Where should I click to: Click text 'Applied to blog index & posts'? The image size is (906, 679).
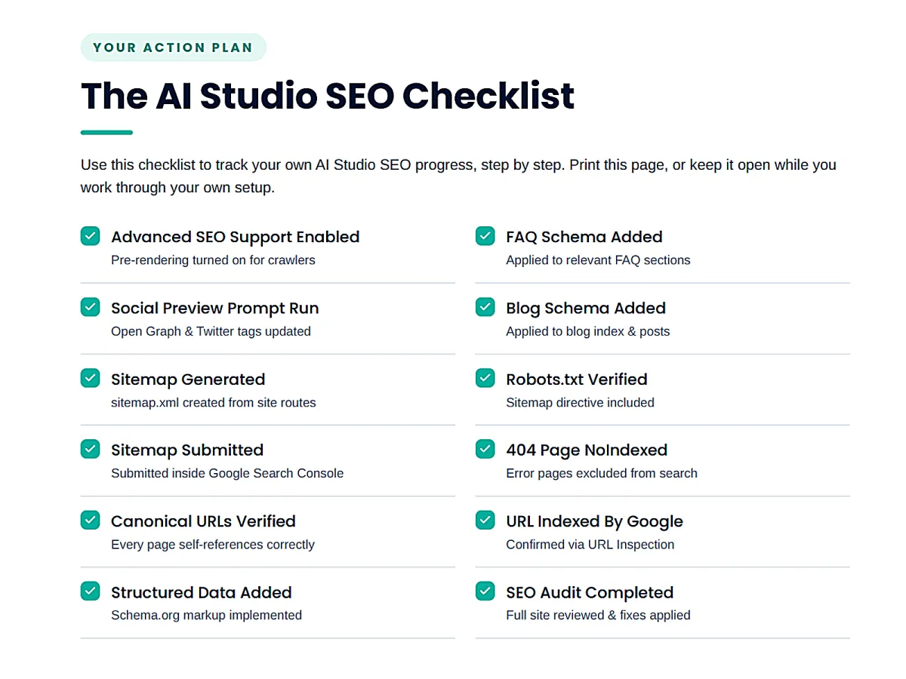pyautogui.click(x=588, y=331)
